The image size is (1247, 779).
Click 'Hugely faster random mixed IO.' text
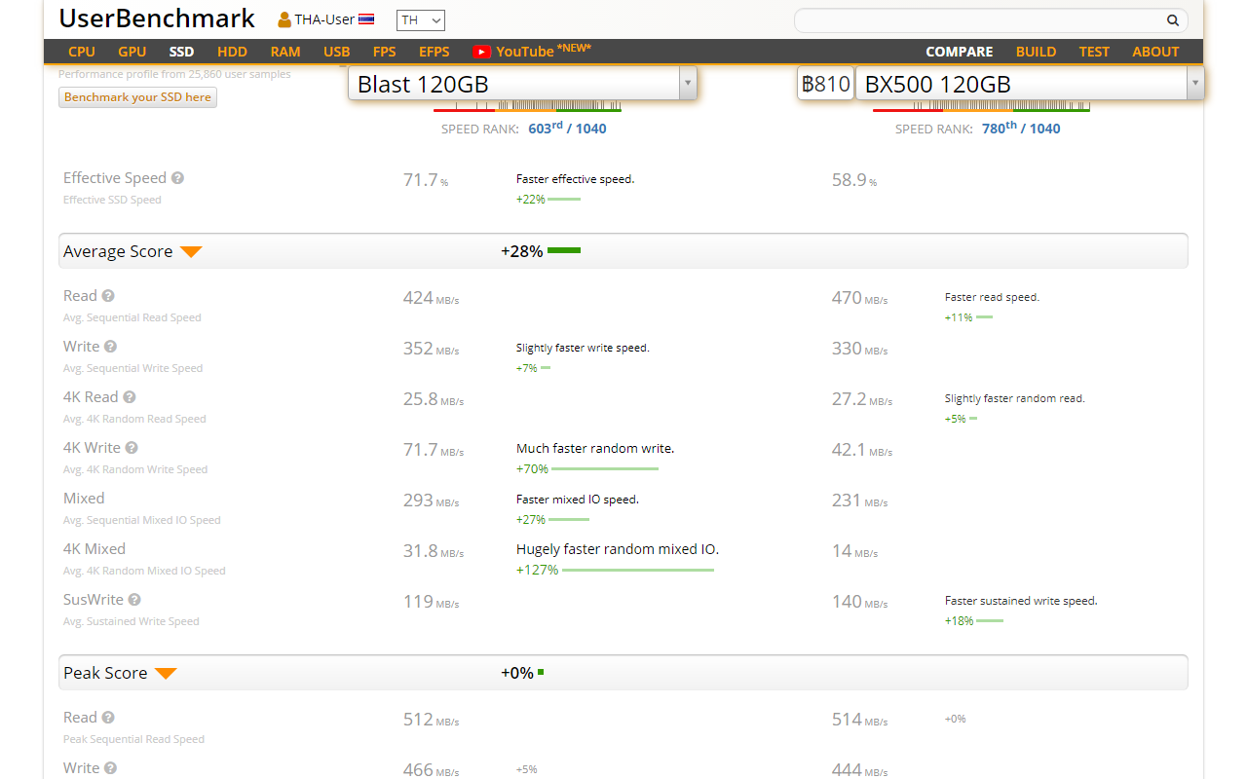pos(618,549)
